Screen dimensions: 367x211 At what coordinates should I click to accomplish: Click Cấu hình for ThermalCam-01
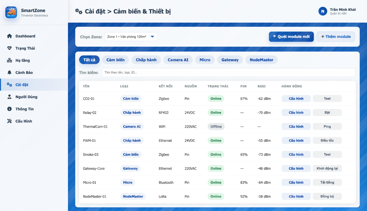(x=296, y=127)
